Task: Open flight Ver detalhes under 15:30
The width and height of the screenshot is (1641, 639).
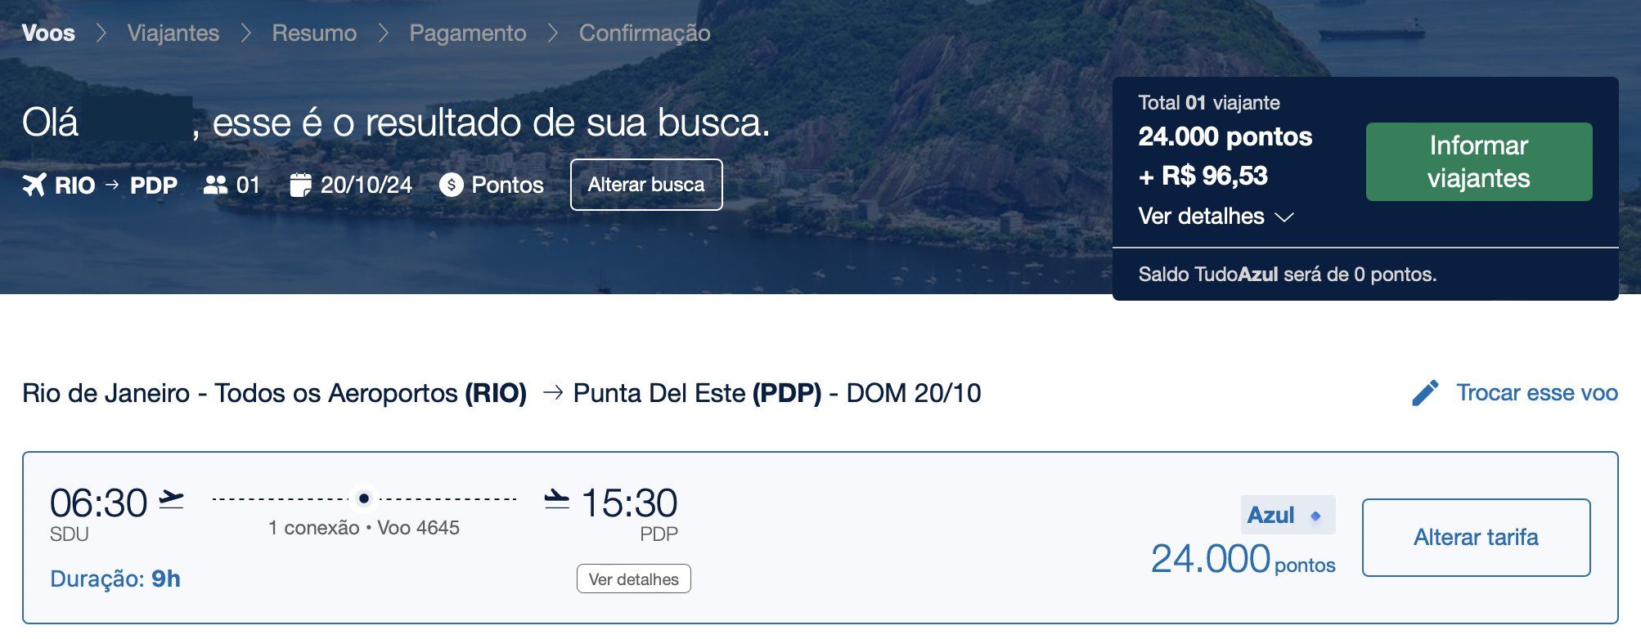Action: pyautogui.click(x=634, y=579)
